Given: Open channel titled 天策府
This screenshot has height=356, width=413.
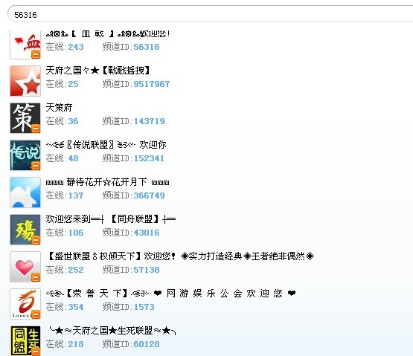Looking at the screenshot, I should [59, 108].
